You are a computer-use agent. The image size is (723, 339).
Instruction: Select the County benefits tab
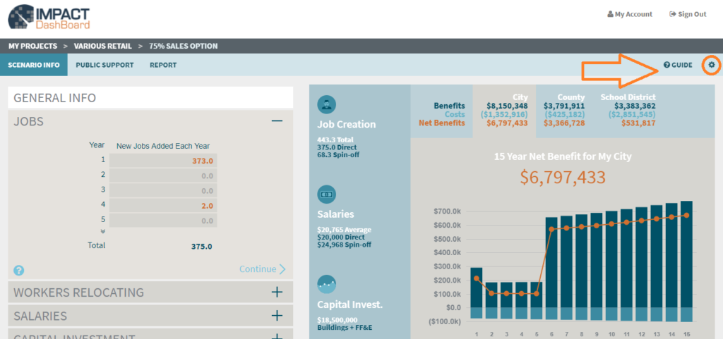pyautogui.click(x=564, y=111)
